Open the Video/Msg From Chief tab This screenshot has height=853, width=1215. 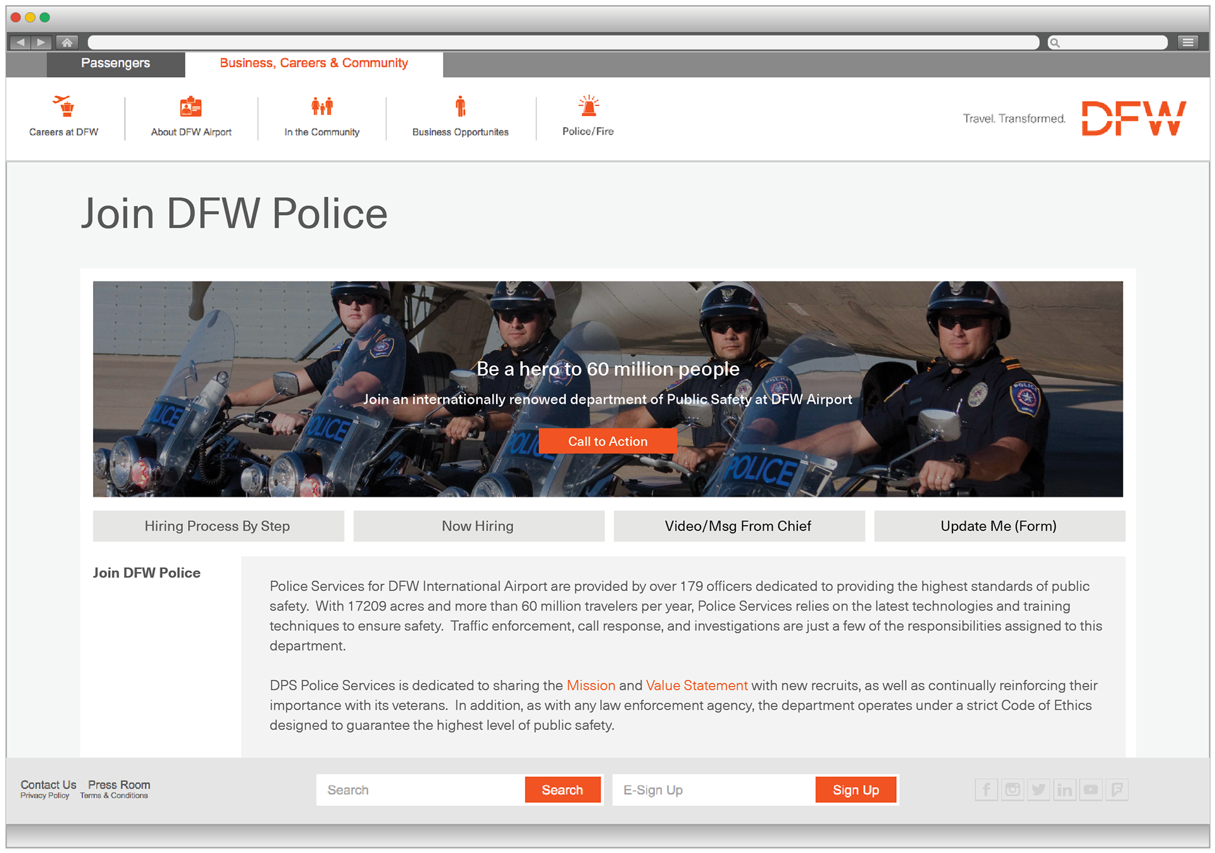(x=738, y=526)
